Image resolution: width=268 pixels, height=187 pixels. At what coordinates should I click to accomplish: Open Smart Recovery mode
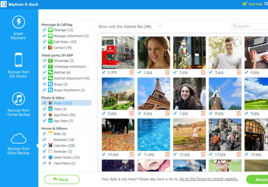(18, 28)
